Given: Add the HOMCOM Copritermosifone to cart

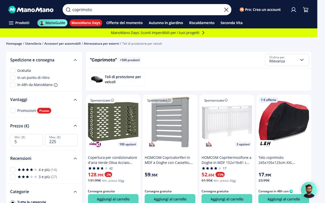Looking at the screenshot, I should (227, 199).
